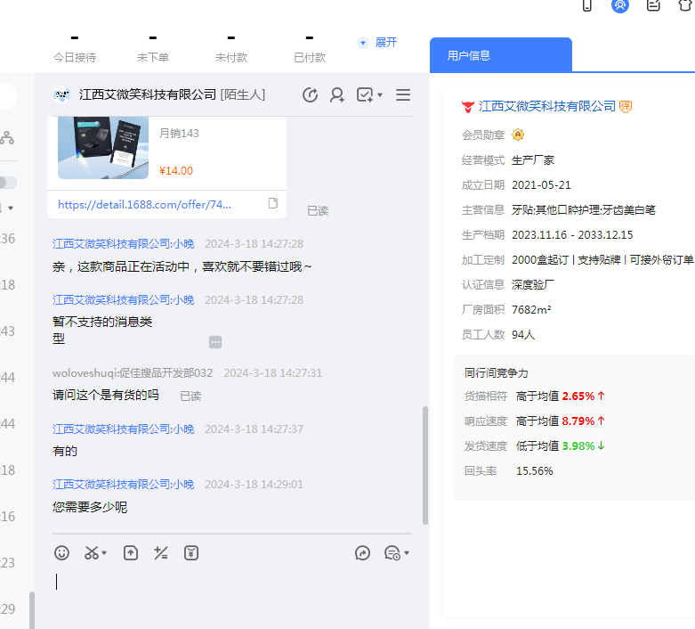This screenshot has height=629, width=695.
Task: Click the product thumbnail image in chat
Action: pos(103,147)
